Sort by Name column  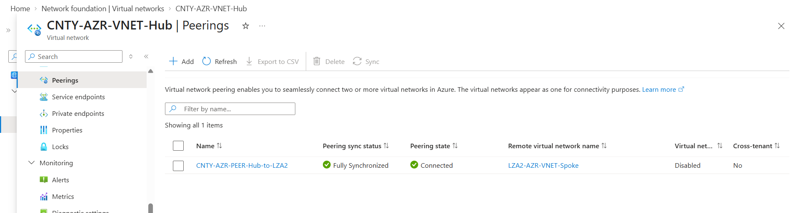coord(209,146)
